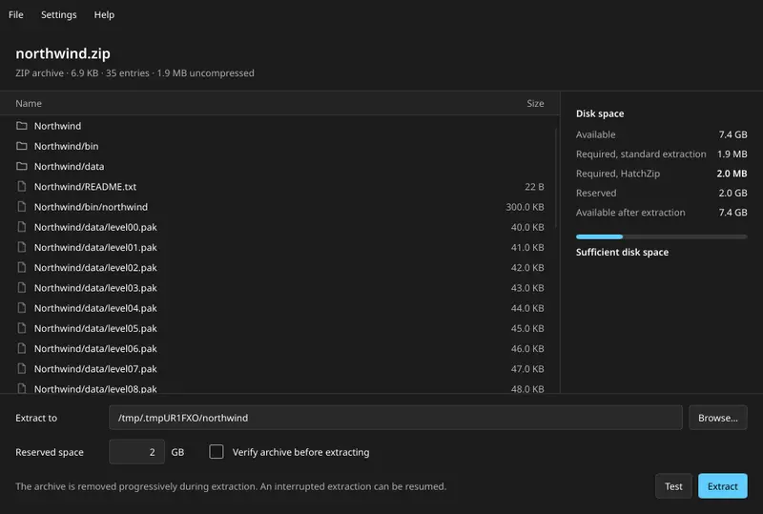
Task: Select Northwind/data/level02.pak entry
Action: [279, 268]
